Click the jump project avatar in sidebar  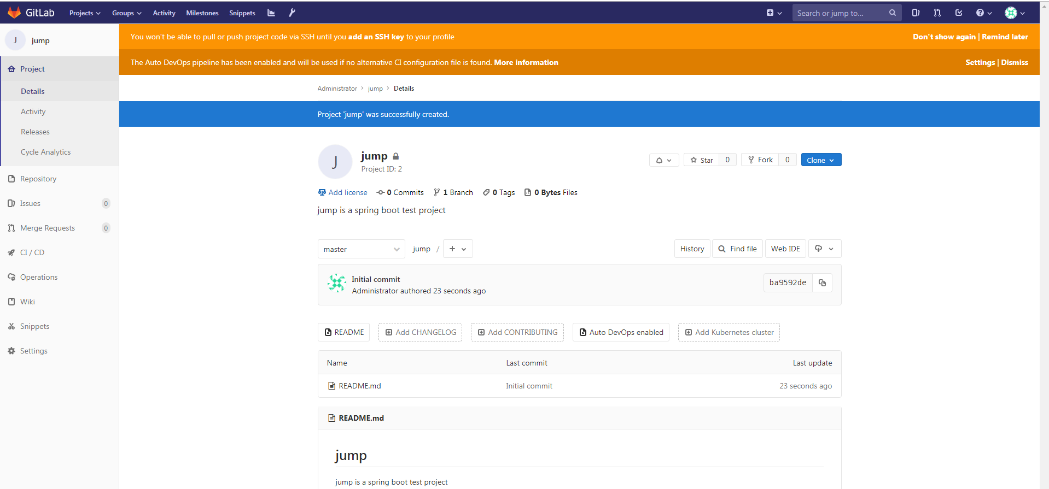(x=15, y=40)
